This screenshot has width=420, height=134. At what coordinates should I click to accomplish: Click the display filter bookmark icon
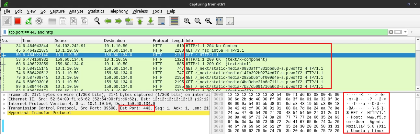(x=5, y=32)
